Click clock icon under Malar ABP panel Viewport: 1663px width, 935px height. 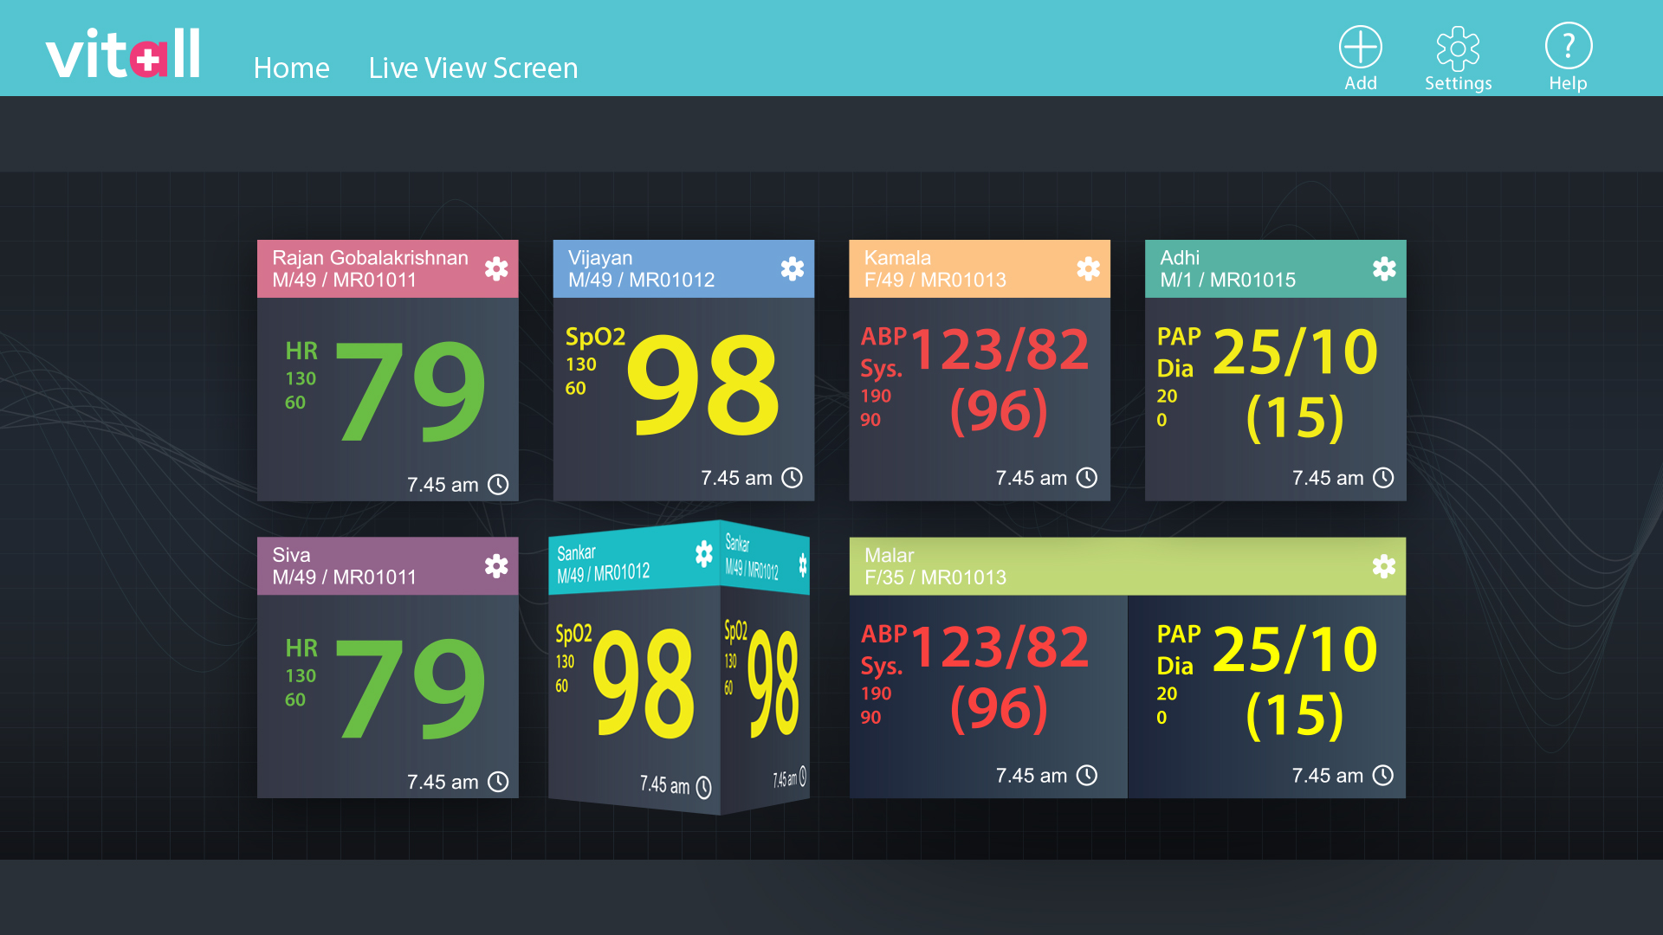pos(1087,775)
